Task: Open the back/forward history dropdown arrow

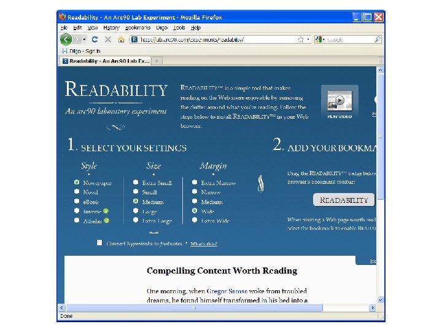Action: click(x=84, y=39)
